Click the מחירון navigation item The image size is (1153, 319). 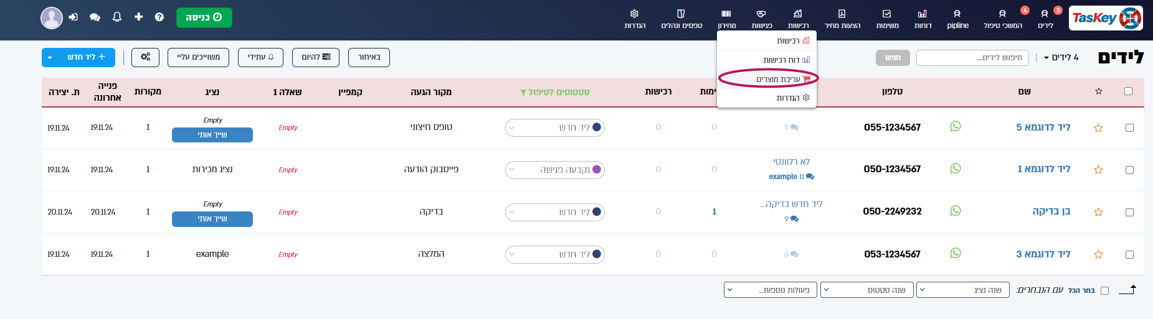(726, 18)
